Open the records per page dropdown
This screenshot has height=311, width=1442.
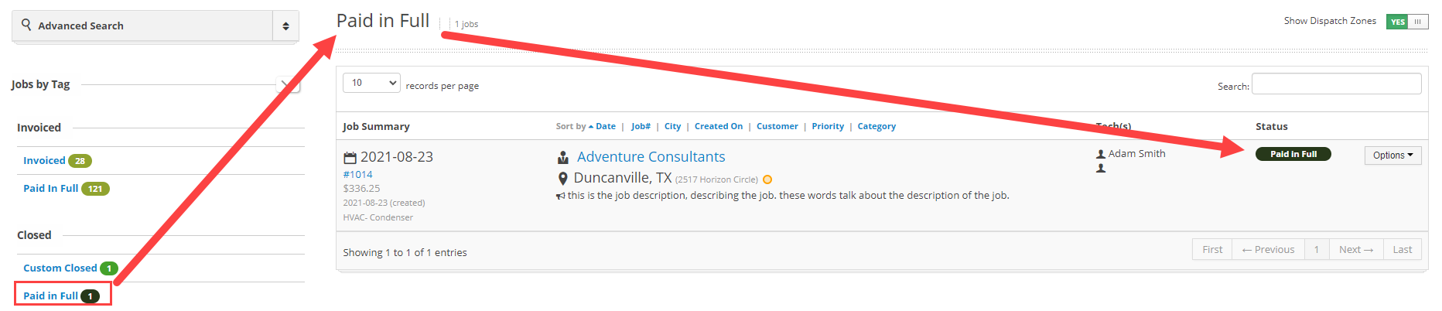[371, 83]
